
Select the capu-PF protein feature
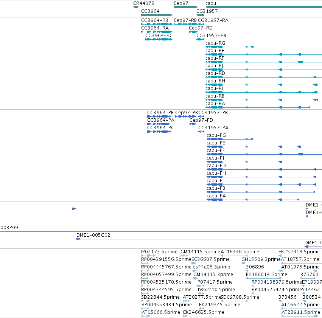(x=264, y=154)
